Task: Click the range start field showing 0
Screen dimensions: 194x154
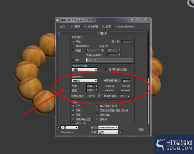Action: pos(91,50)
